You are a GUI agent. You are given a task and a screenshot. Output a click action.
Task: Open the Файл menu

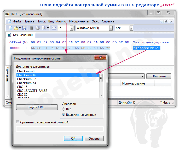[x=17, y=21]
